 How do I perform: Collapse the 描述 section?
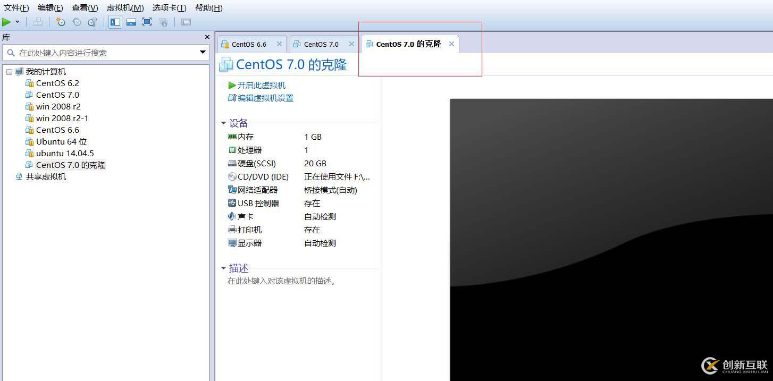(x=224, y=268)
